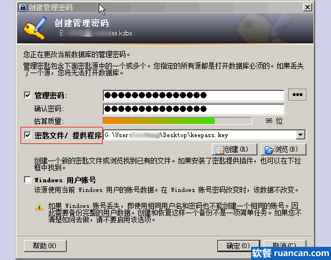Expand the key file path dropdown arrow
Image resolution: width=331 pixels, height=260 pixels.
point(300,135)
